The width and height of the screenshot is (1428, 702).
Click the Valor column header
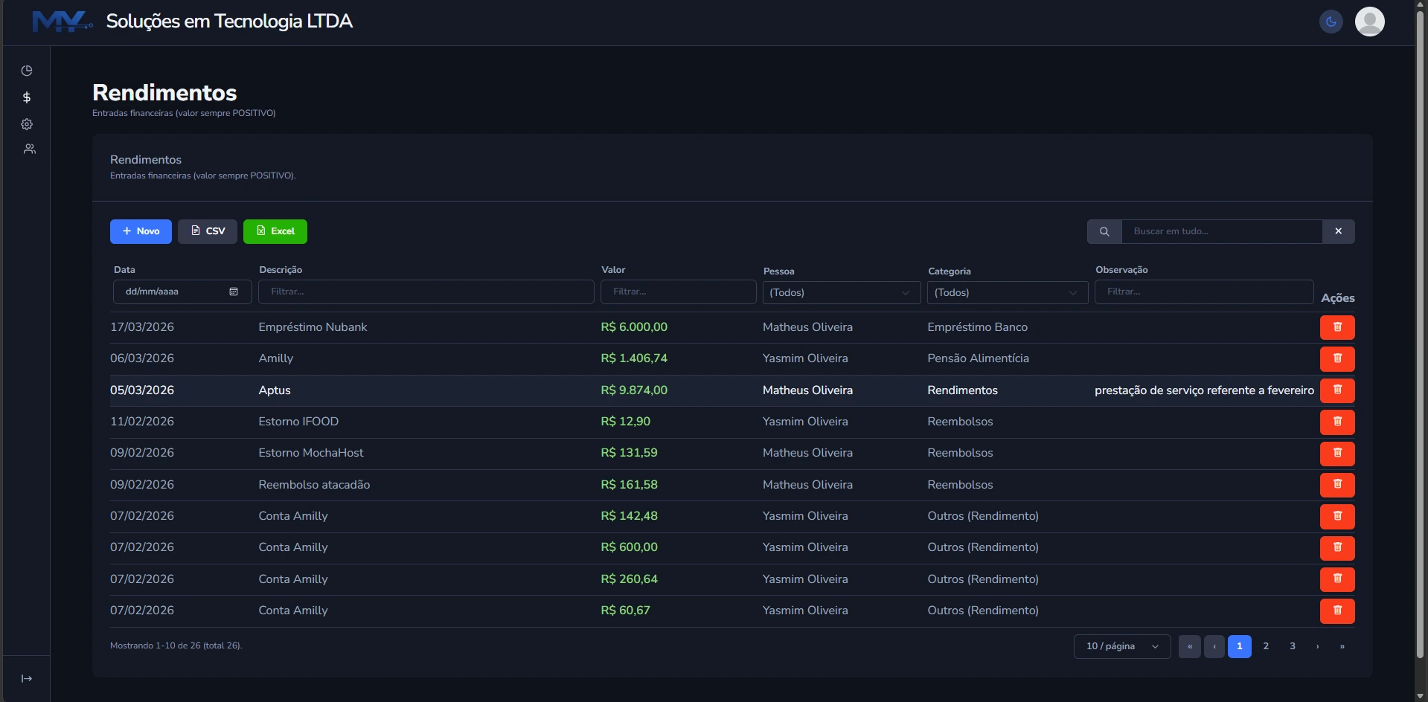pyautogui.click(x=613, y=270)
